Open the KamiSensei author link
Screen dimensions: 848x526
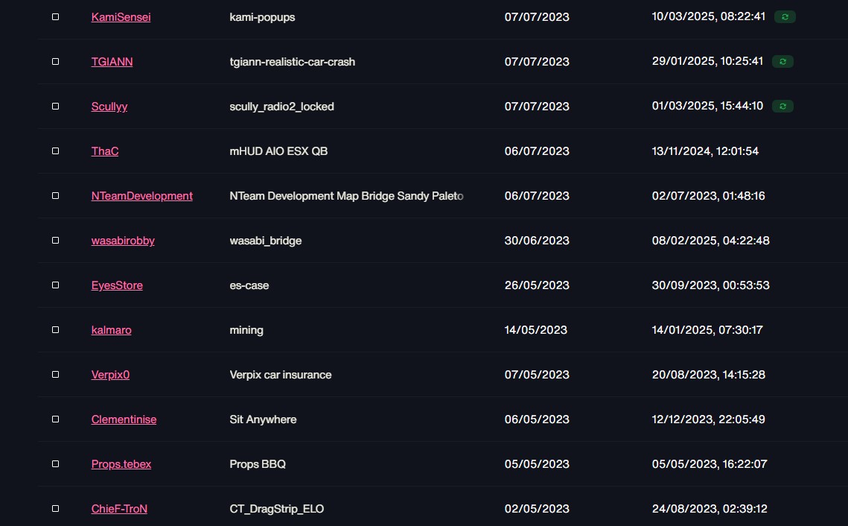[x=121, y=17]
